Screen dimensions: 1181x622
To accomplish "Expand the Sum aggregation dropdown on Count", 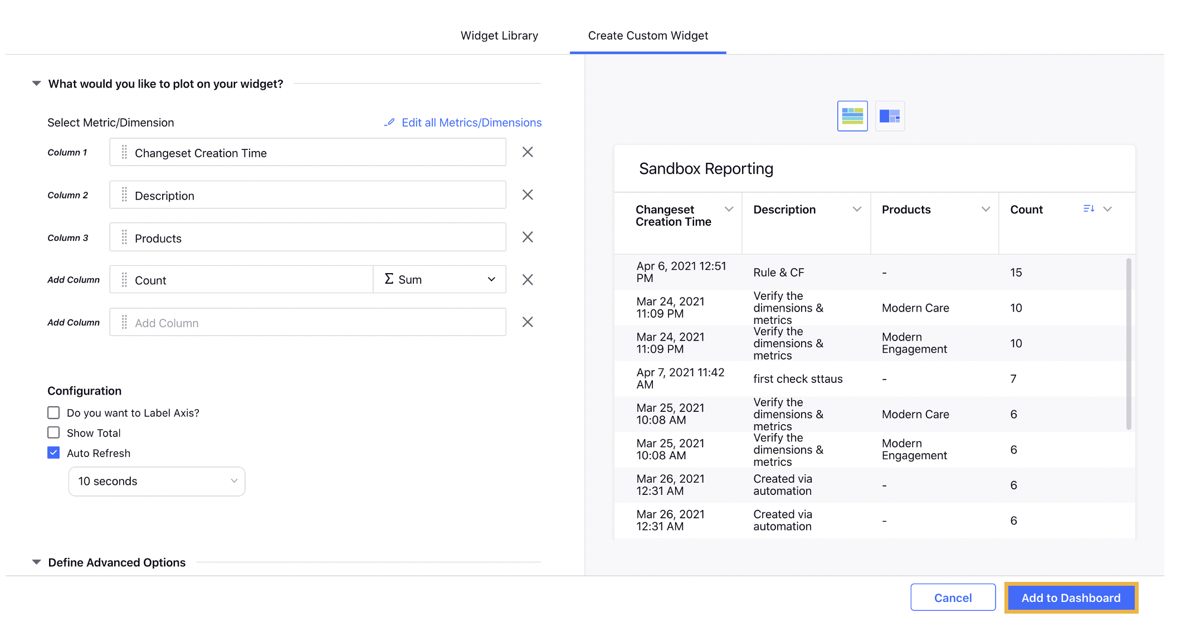I will coord(491,280).
